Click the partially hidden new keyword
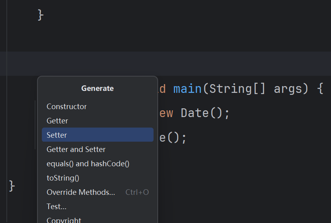The image size is (331, 223). click(166, 113)
